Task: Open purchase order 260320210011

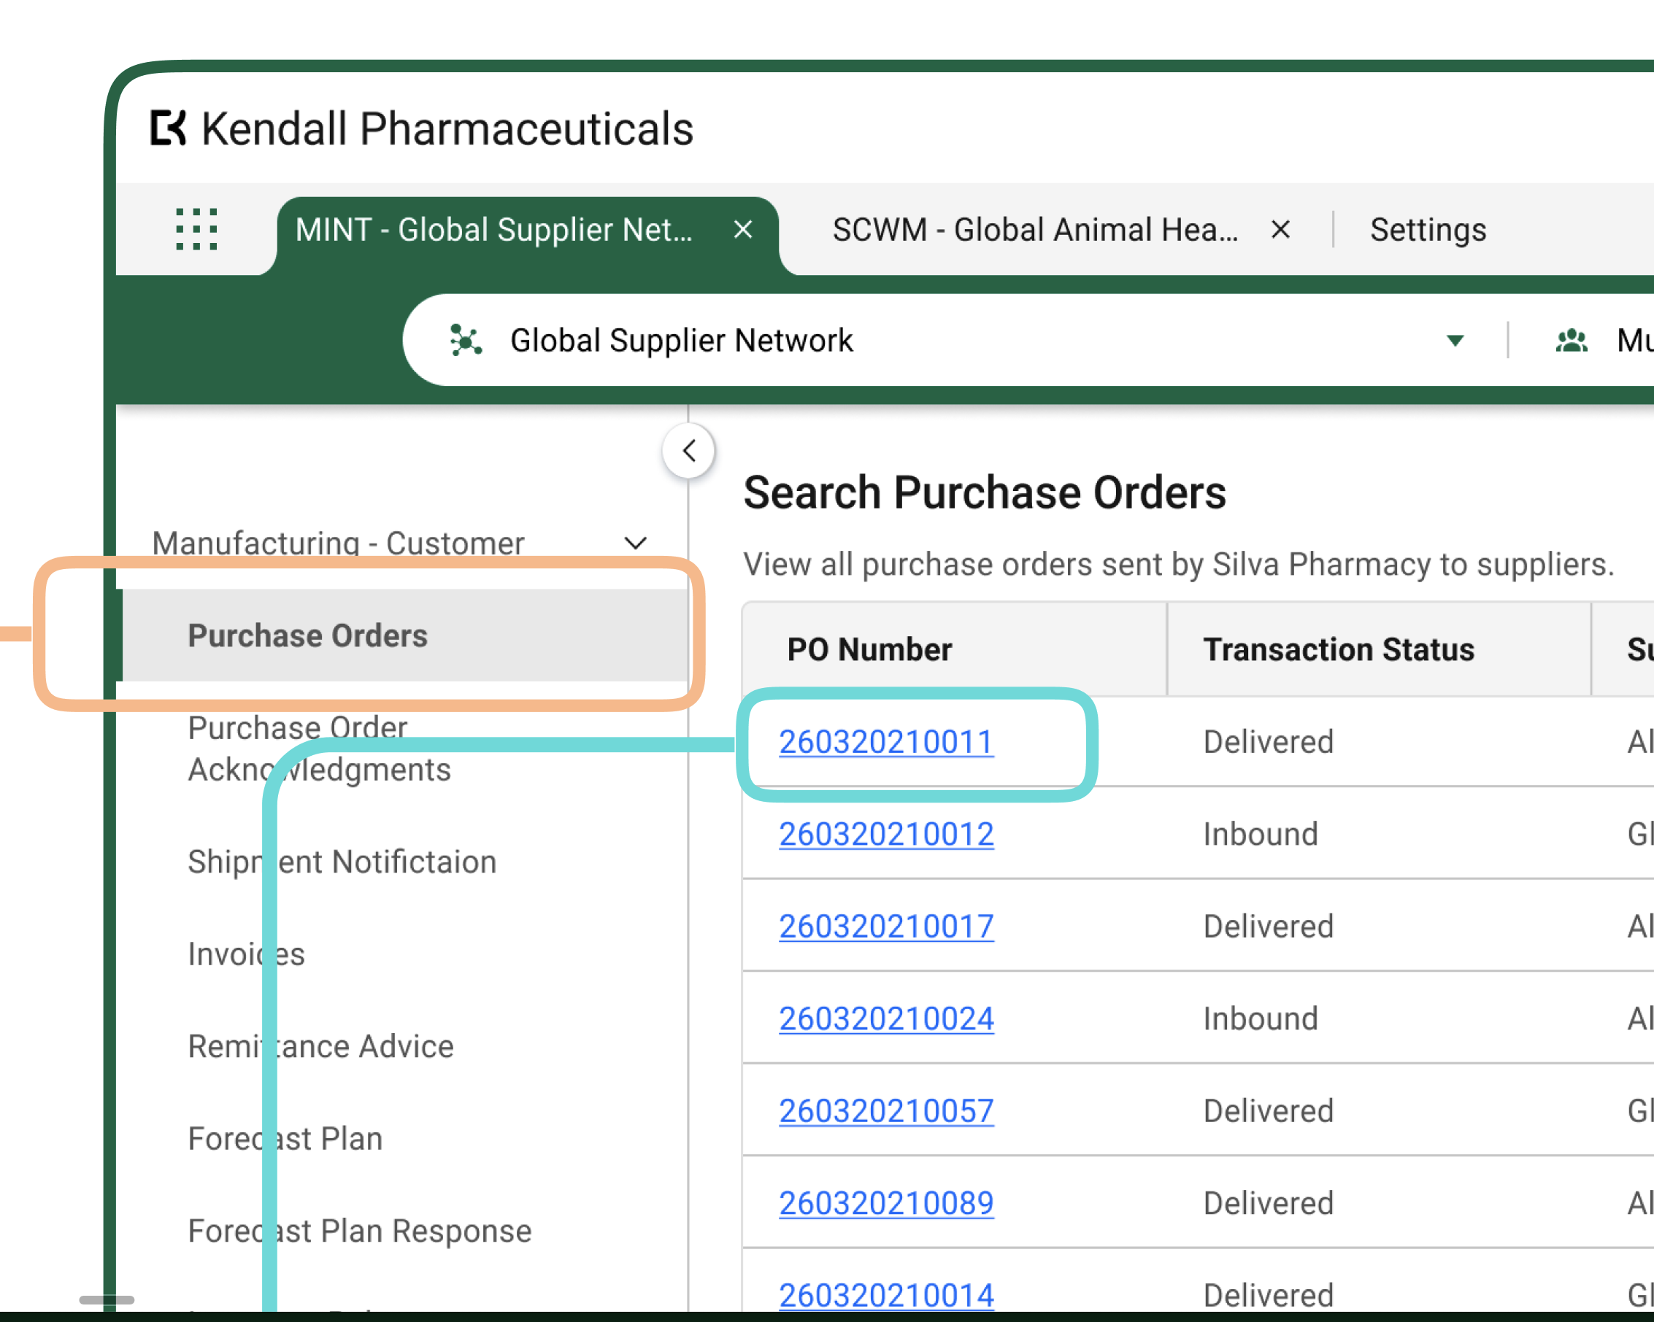Action: [x=886, y=741]
